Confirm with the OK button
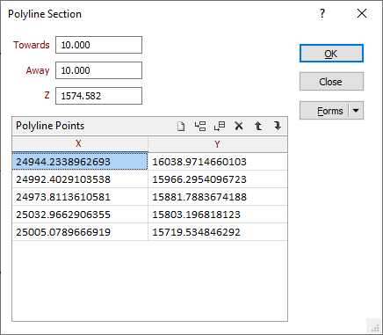383x335 pixels. pos(331,54)
